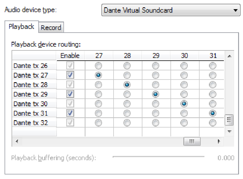The width and height of the screenshot is (243, 179).
Task: Route Dante tx 31 to channel 29
Action: click(156, 113)
